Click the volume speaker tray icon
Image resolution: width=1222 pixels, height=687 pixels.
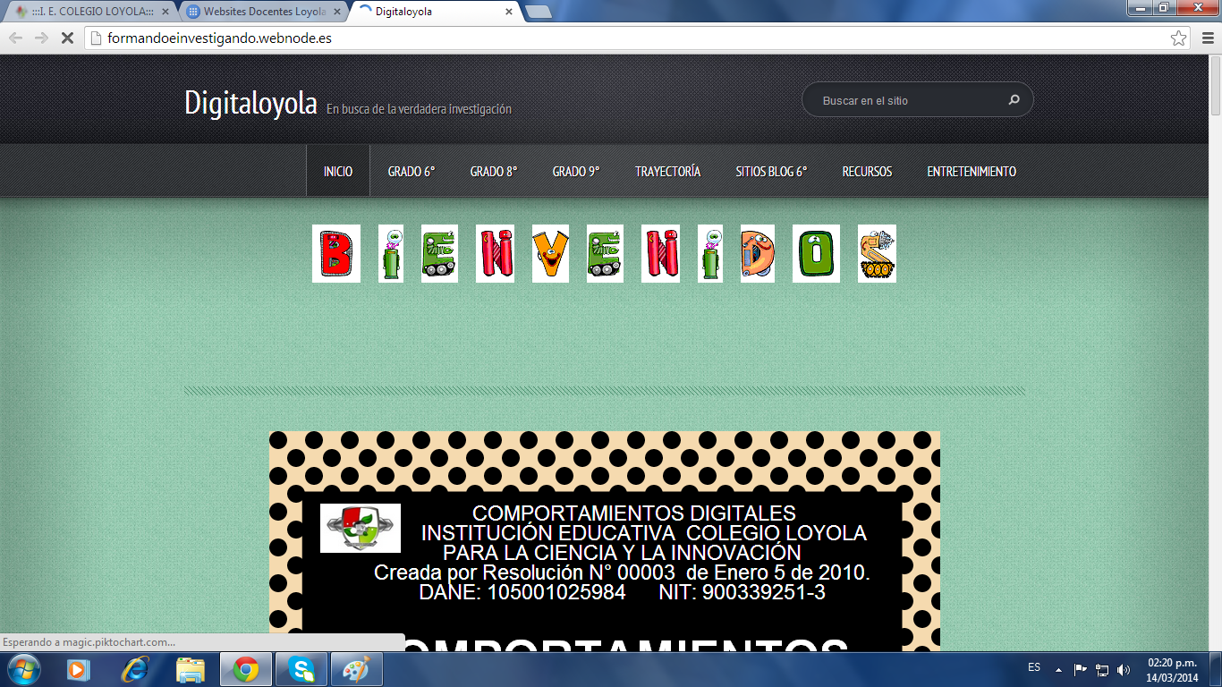click(1124, 669)
